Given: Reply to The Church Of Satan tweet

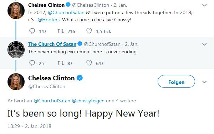Looking at the screenshot, I should point(32,63).
